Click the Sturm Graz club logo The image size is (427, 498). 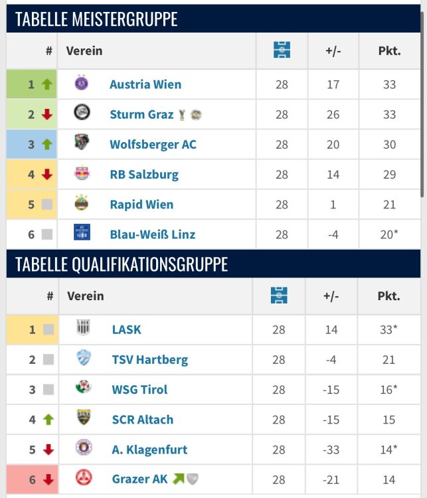82,114
